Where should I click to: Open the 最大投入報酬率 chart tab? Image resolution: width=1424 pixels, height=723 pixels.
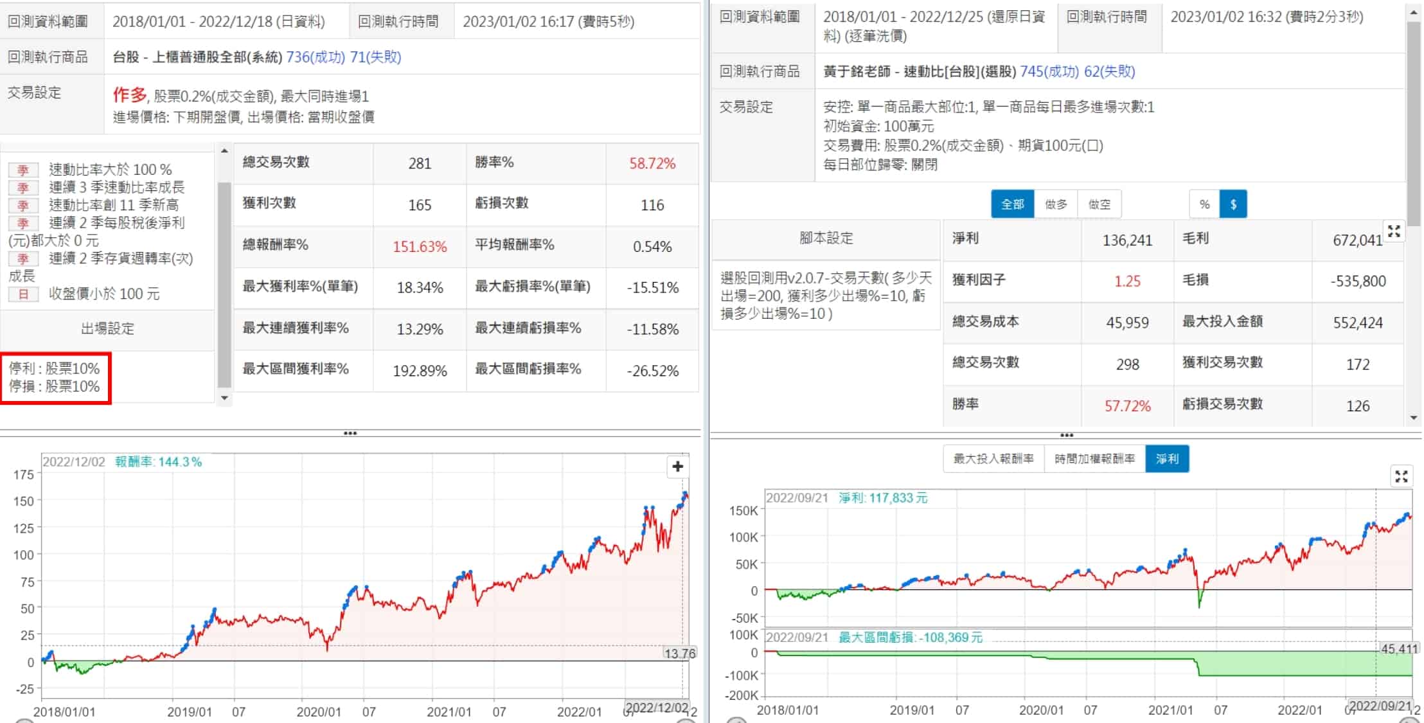993,459
